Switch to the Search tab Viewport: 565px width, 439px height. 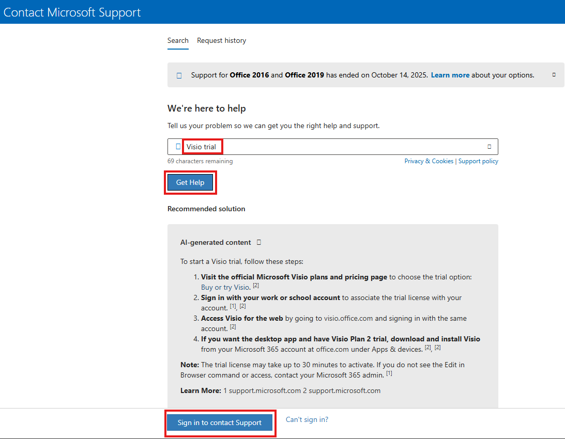click(x=178, y=41)
